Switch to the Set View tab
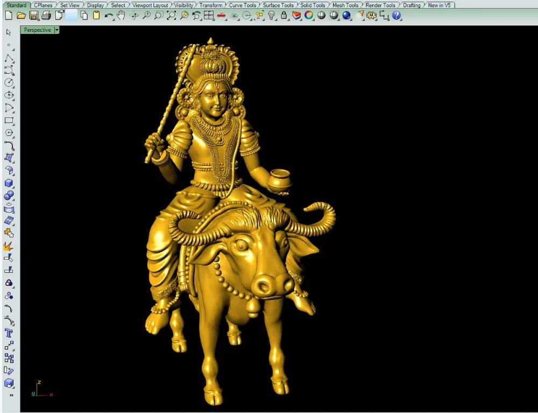 coord(69,5)
